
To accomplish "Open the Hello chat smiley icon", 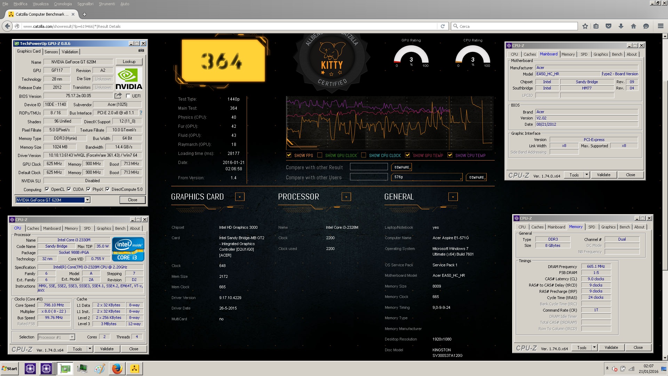I will pyautogui.click(x=646, y=26).
